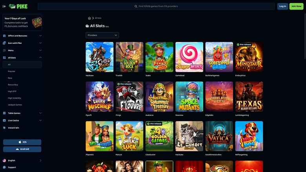This screenshot has width=306, height=172.
Task: Select the All slots category
Action: coord(22,65)
